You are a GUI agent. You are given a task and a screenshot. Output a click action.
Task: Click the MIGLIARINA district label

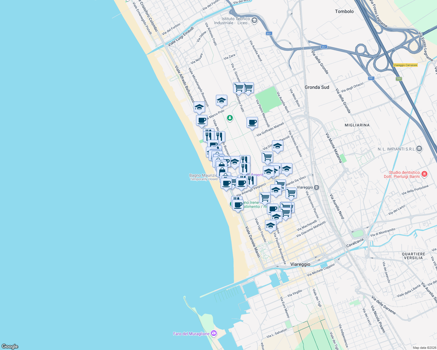tap(357, 125)
